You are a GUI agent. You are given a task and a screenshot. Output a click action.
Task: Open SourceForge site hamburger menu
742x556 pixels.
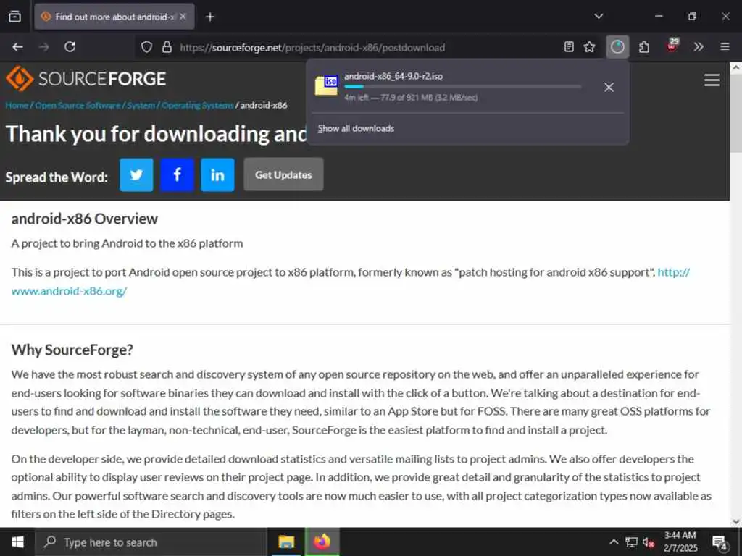click(x=712, y=80)
